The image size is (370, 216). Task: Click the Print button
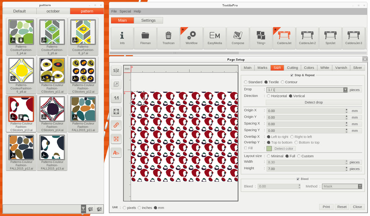[326, 207]
